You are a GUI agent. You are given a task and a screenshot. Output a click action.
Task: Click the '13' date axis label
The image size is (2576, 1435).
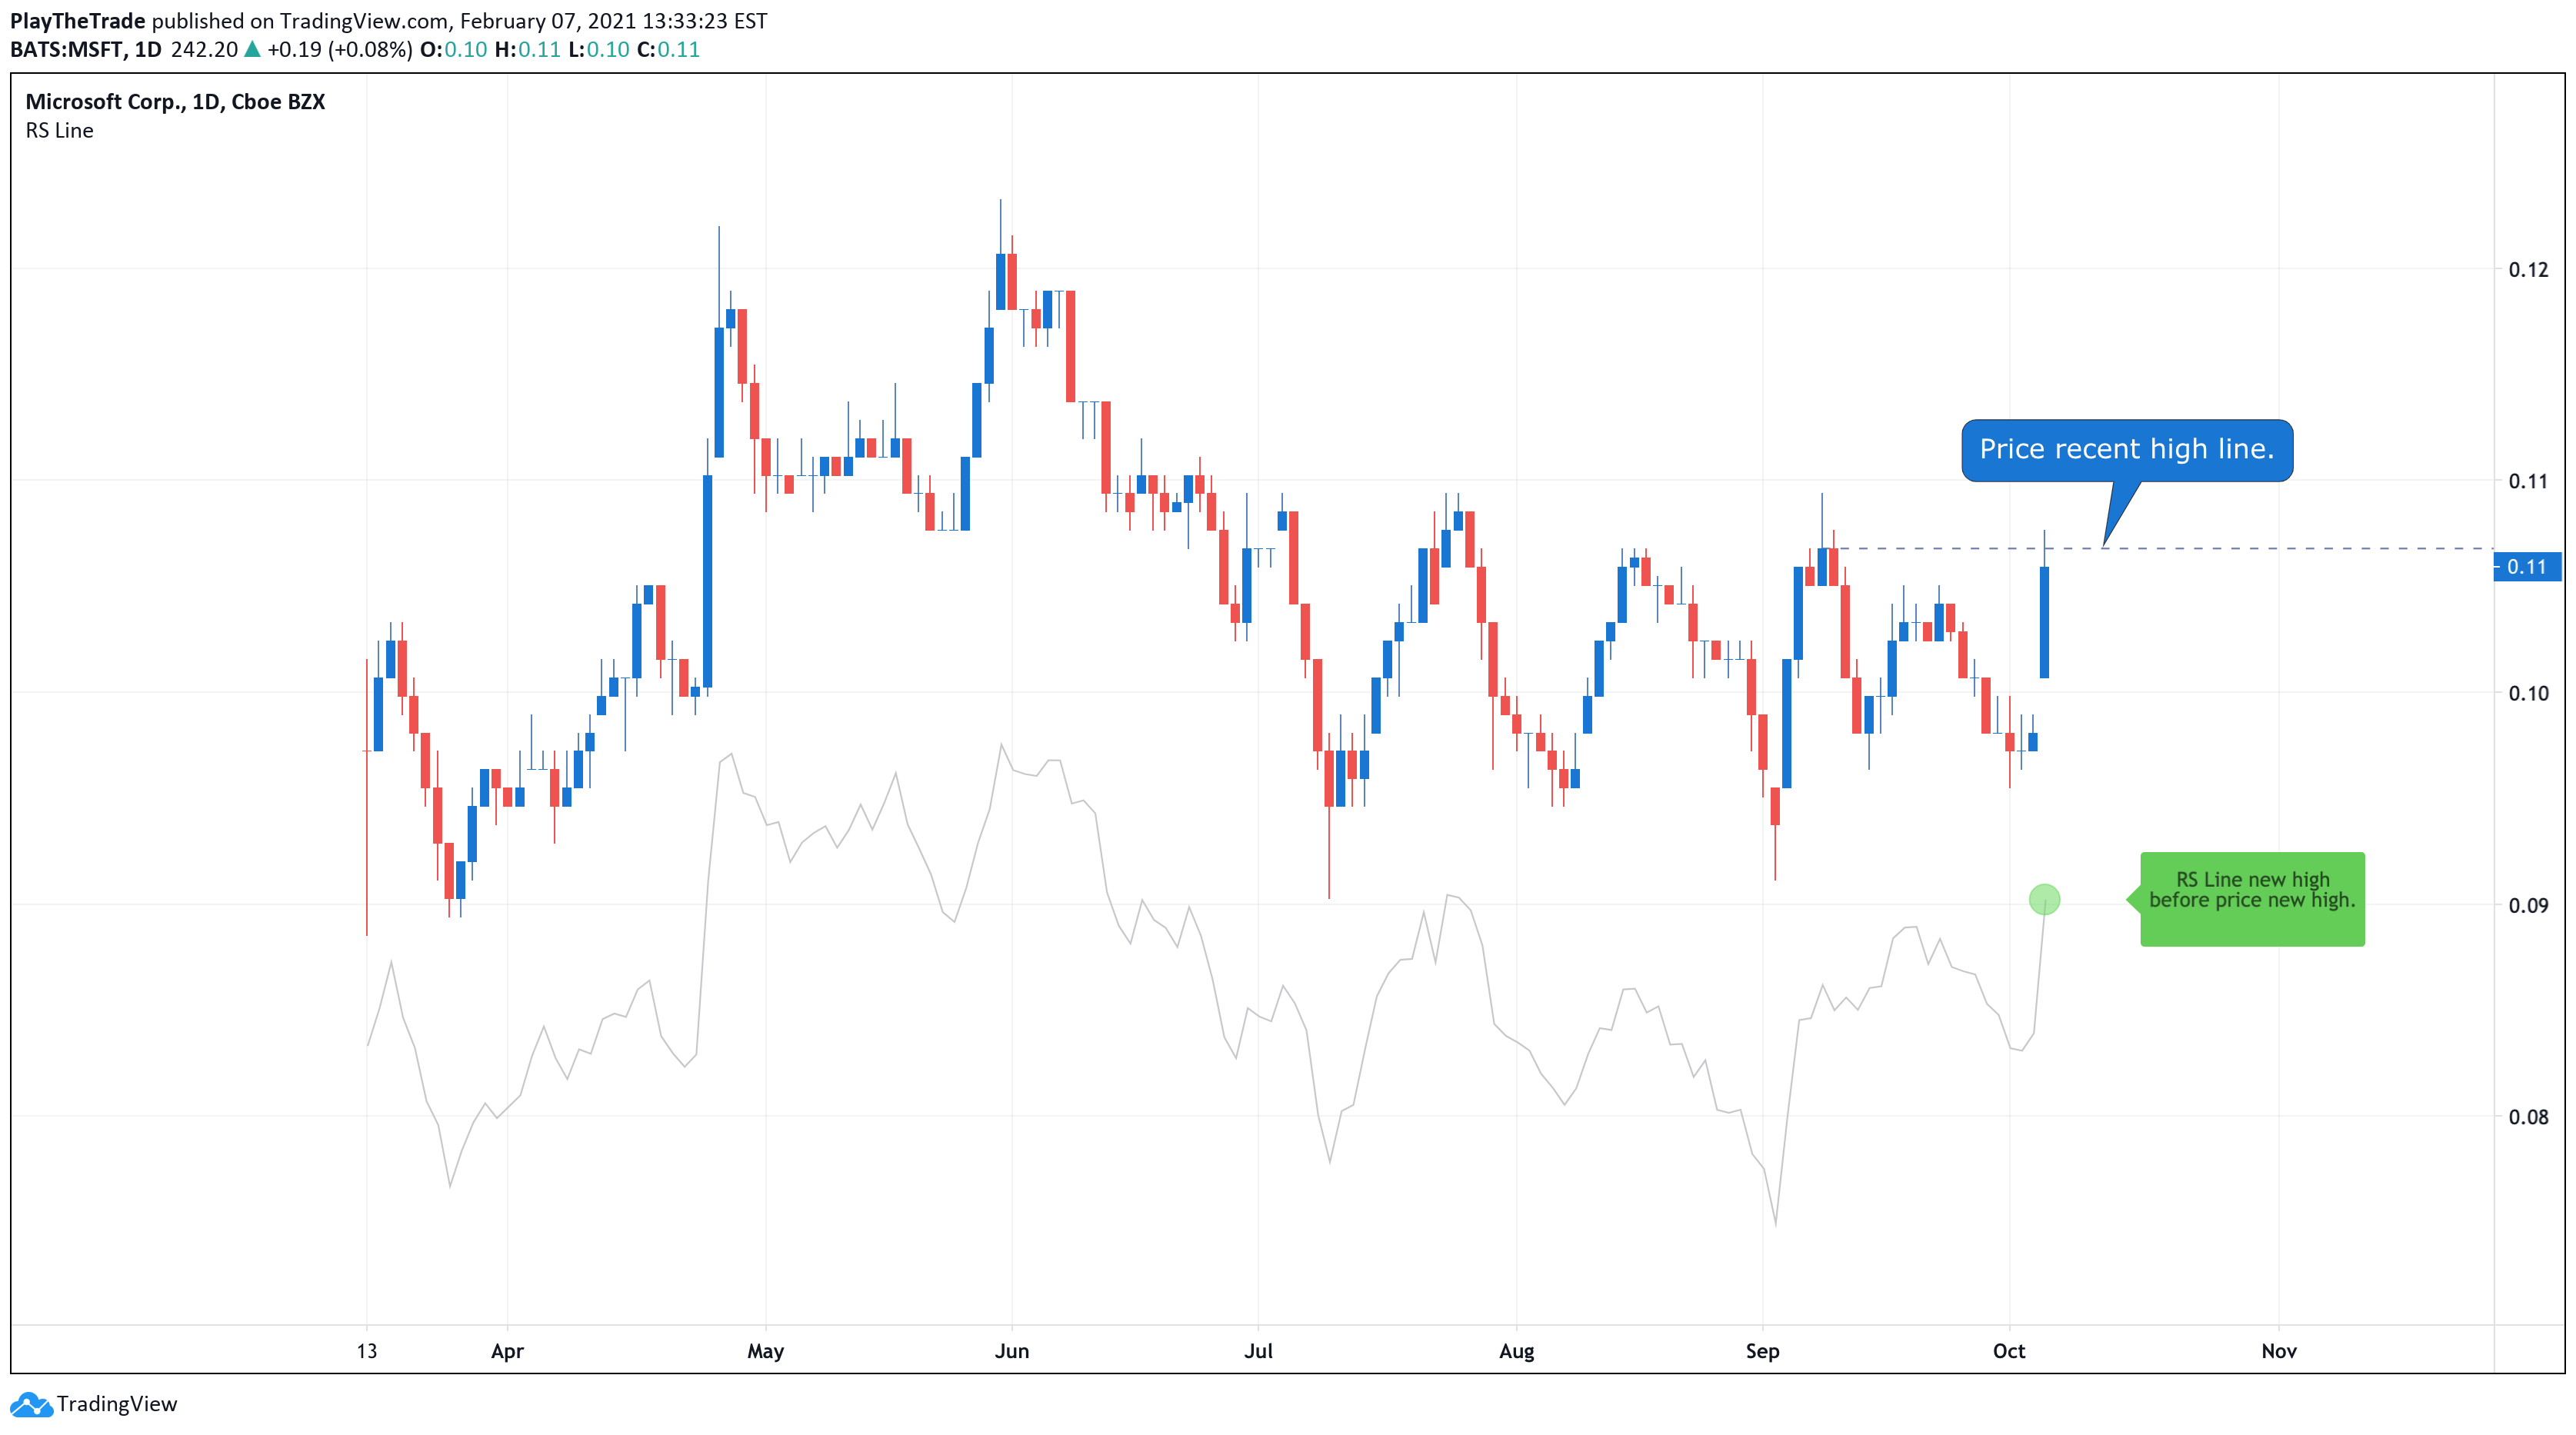[367, 1351]
